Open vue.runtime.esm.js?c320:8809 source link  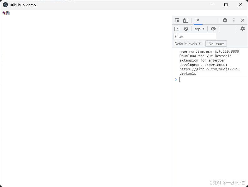tap(210, 51)
